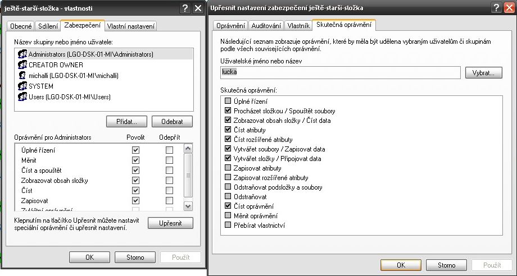Select CREATOR OWNER entry in list

click(x=104, y=65)
